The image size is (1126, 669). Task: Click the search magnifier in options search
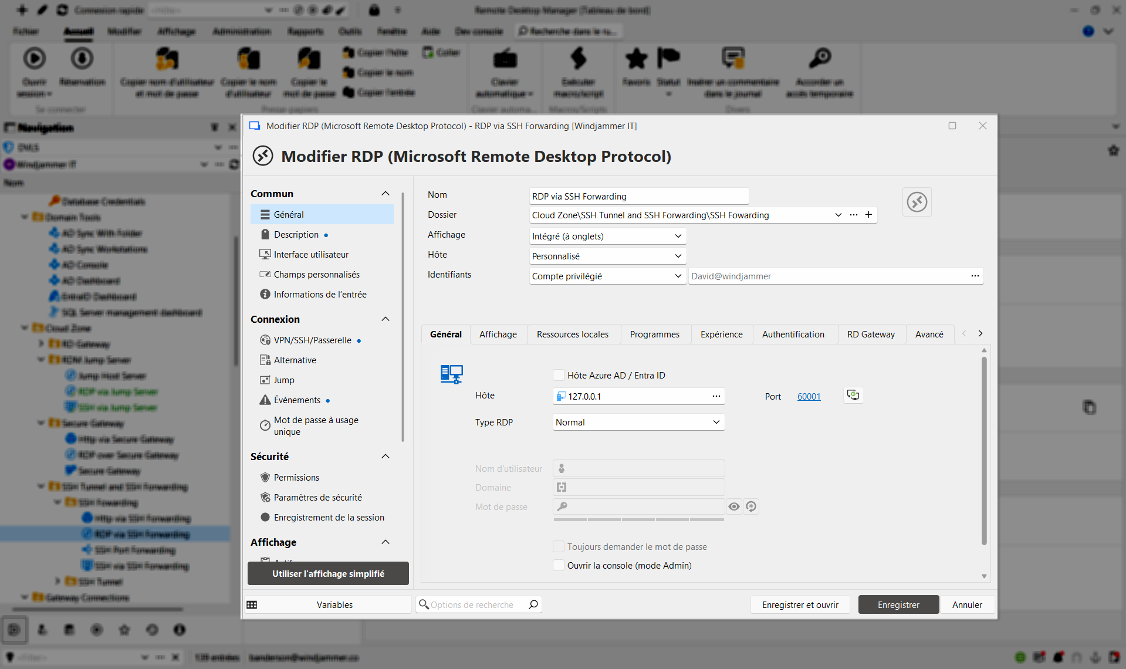click(x=533, y=604)
